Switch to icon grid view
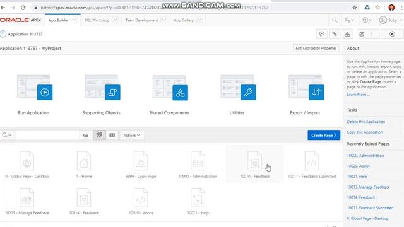The image size is (404, 227). pos(100,135)
